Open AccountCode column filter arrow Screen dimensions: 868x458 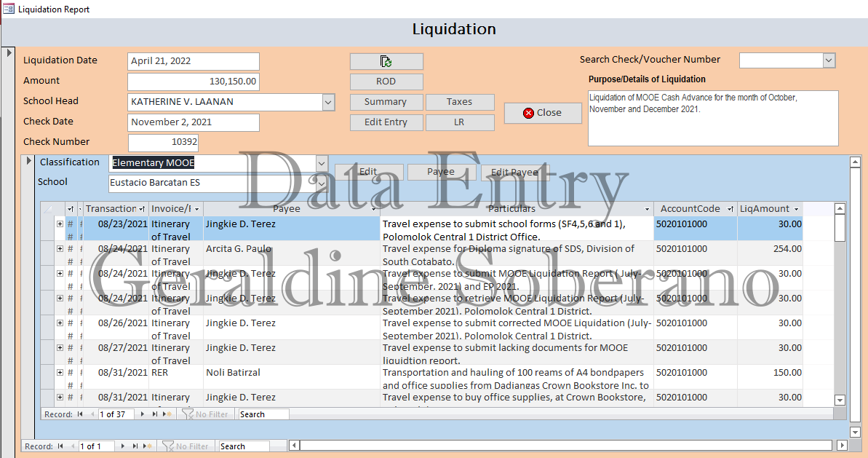point(730,209)
